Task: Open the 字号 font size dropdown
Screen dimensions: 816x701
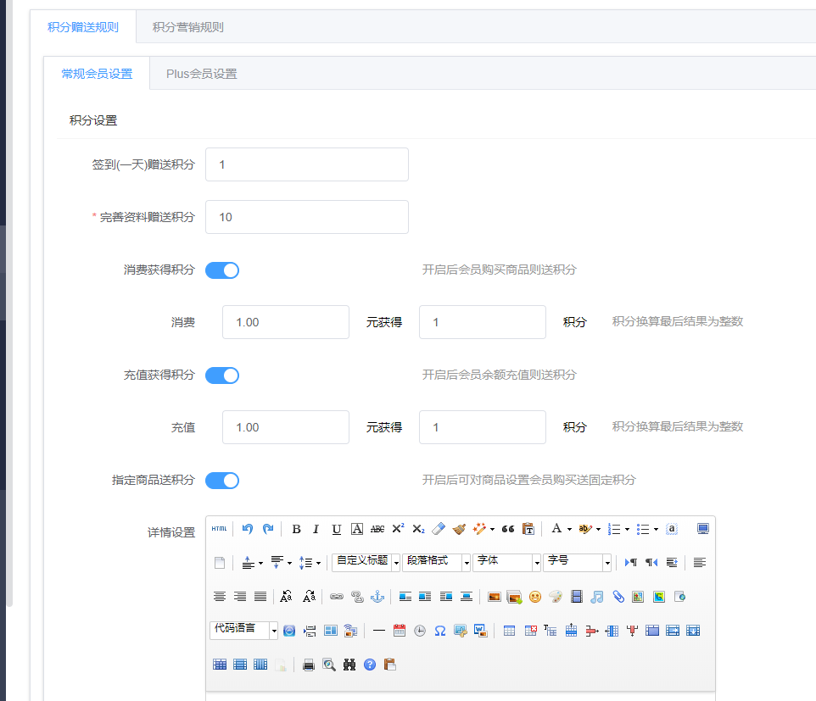Action: tap(577, 562)
